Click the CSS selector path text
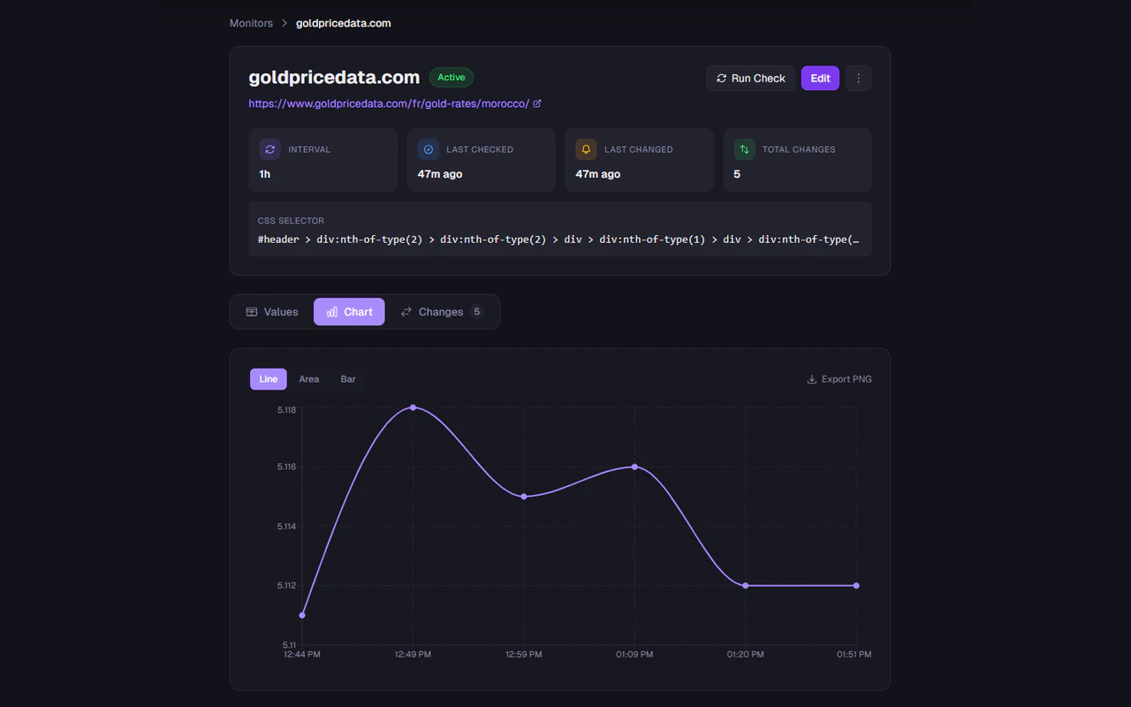The height and width of the screenshot is (707, 1131). pos(558,239)
